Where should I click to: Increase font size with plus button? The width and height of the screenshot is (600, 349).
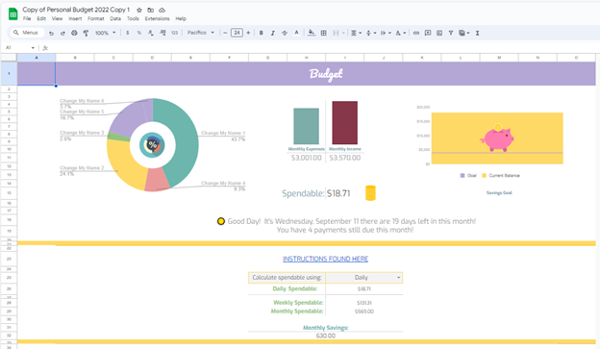(x=248, y=33)
